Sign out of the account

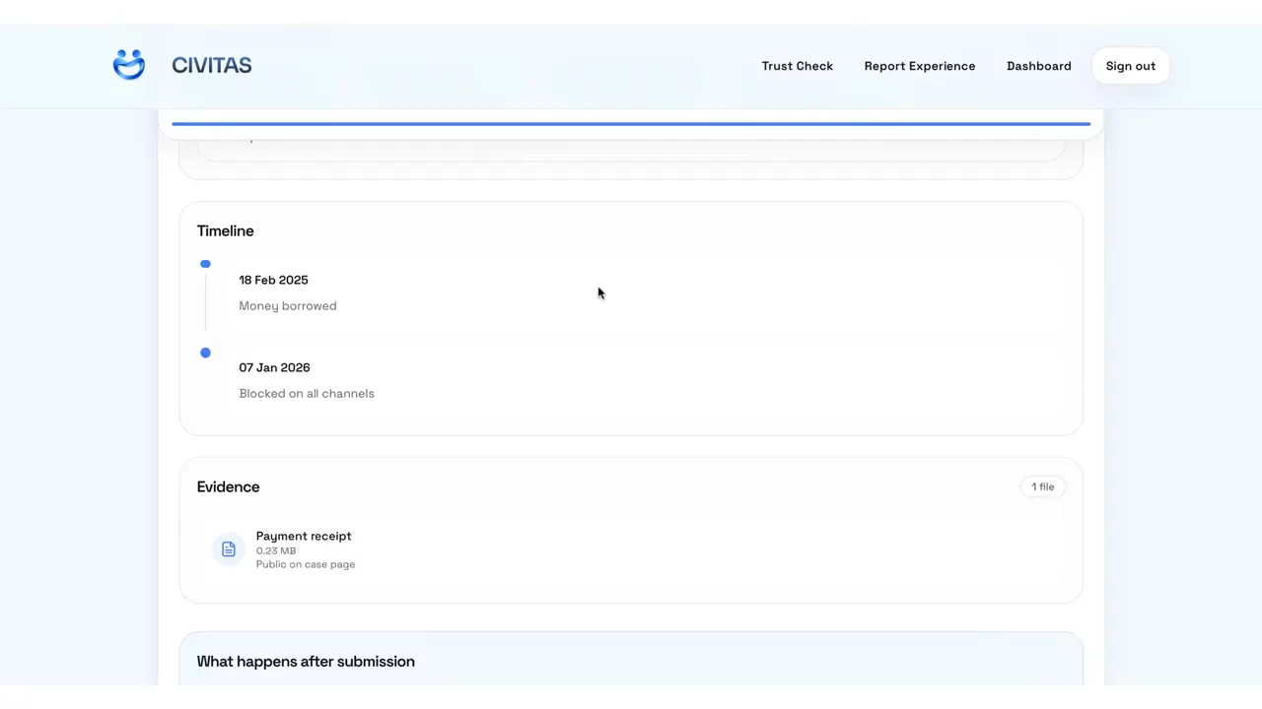tap(1130, 66)
